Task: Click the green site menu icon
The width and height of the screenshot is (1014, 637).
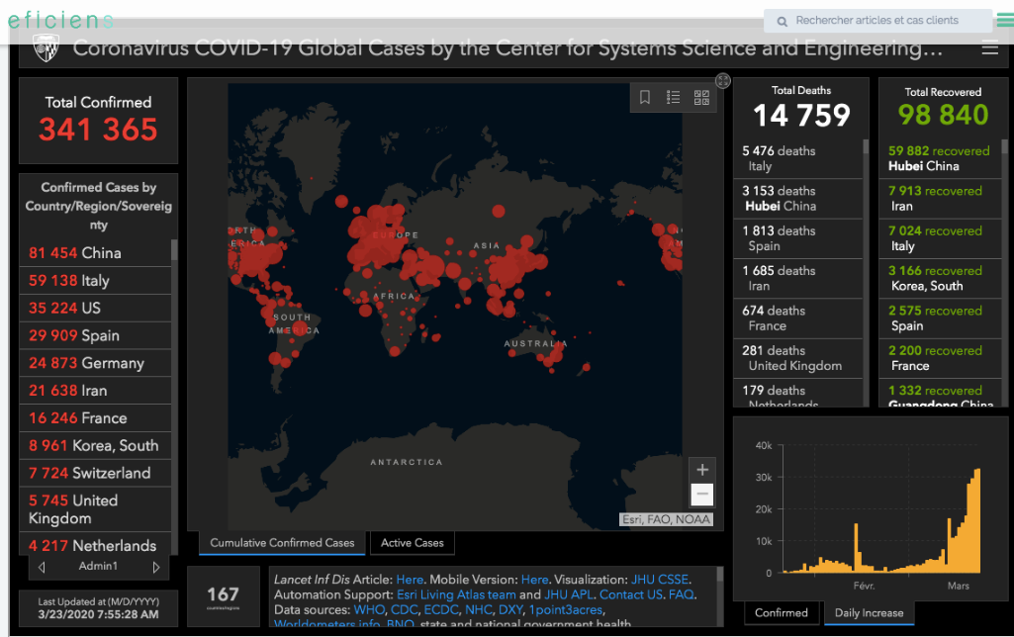Action: pyautogui.click(x=1005, y=19)
